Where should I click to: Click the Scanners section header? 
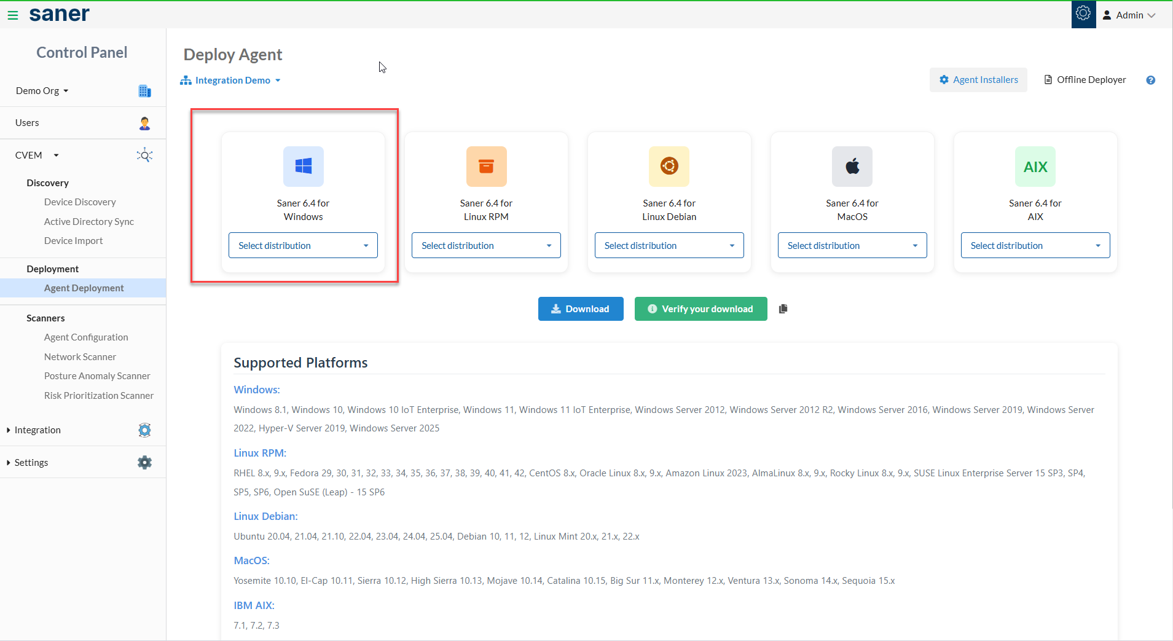click(45, 318)
